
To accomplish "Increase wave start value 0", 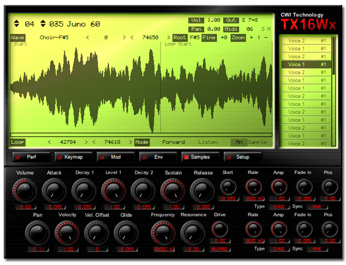I will pos(124,38).
